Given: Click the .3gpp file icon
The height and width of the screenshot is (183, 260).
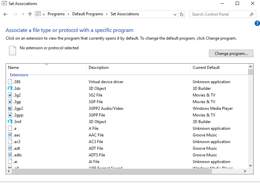Looking at the screenshot, I should point(10,115).
